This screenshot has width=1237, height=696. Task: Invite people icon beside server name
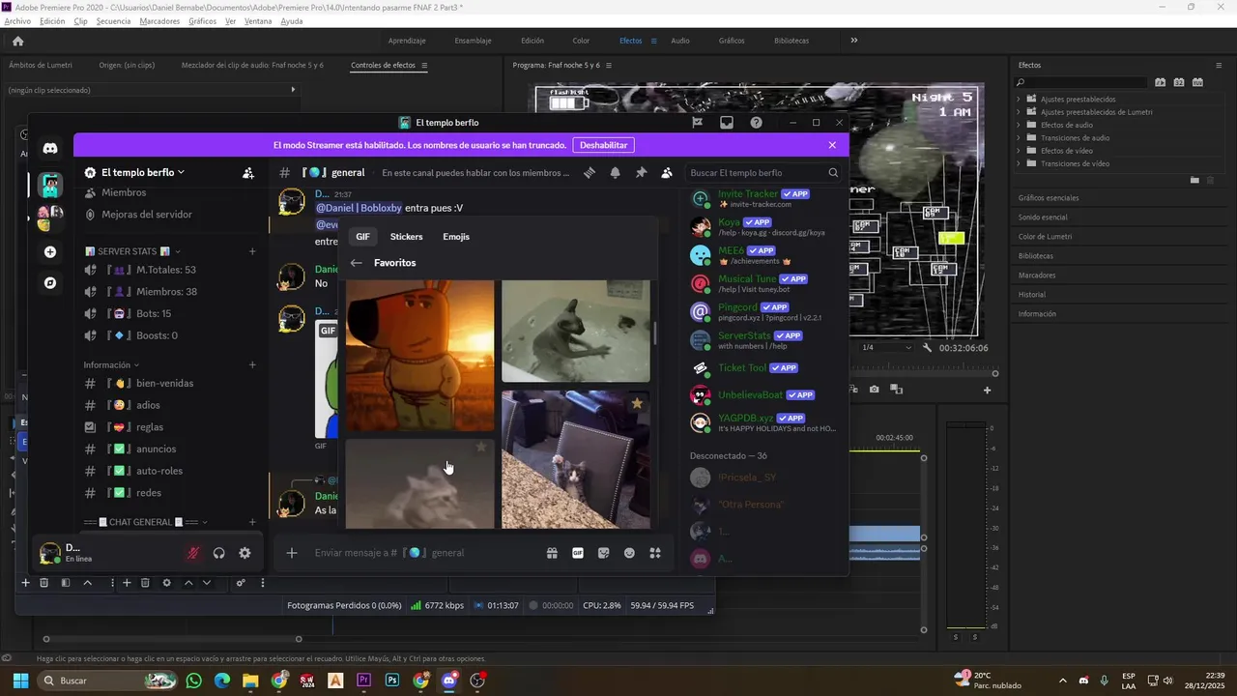[x=248, y=173]
